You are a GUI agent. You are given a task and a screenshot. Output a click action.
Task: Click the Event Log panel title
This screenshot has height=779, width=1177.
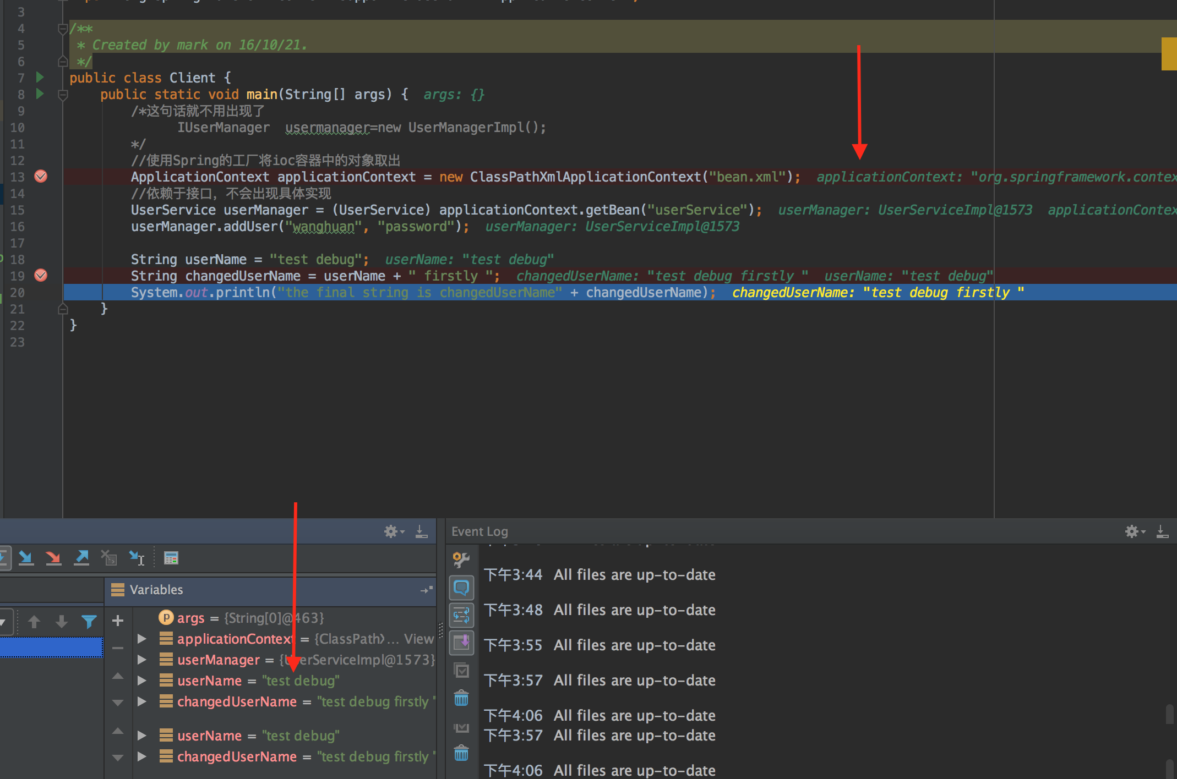[x=479, y=531]
